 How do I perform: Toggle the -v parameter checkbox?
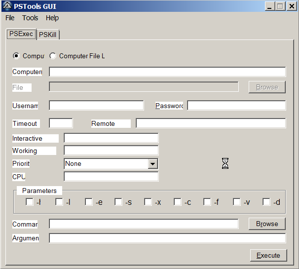point(237,202)
